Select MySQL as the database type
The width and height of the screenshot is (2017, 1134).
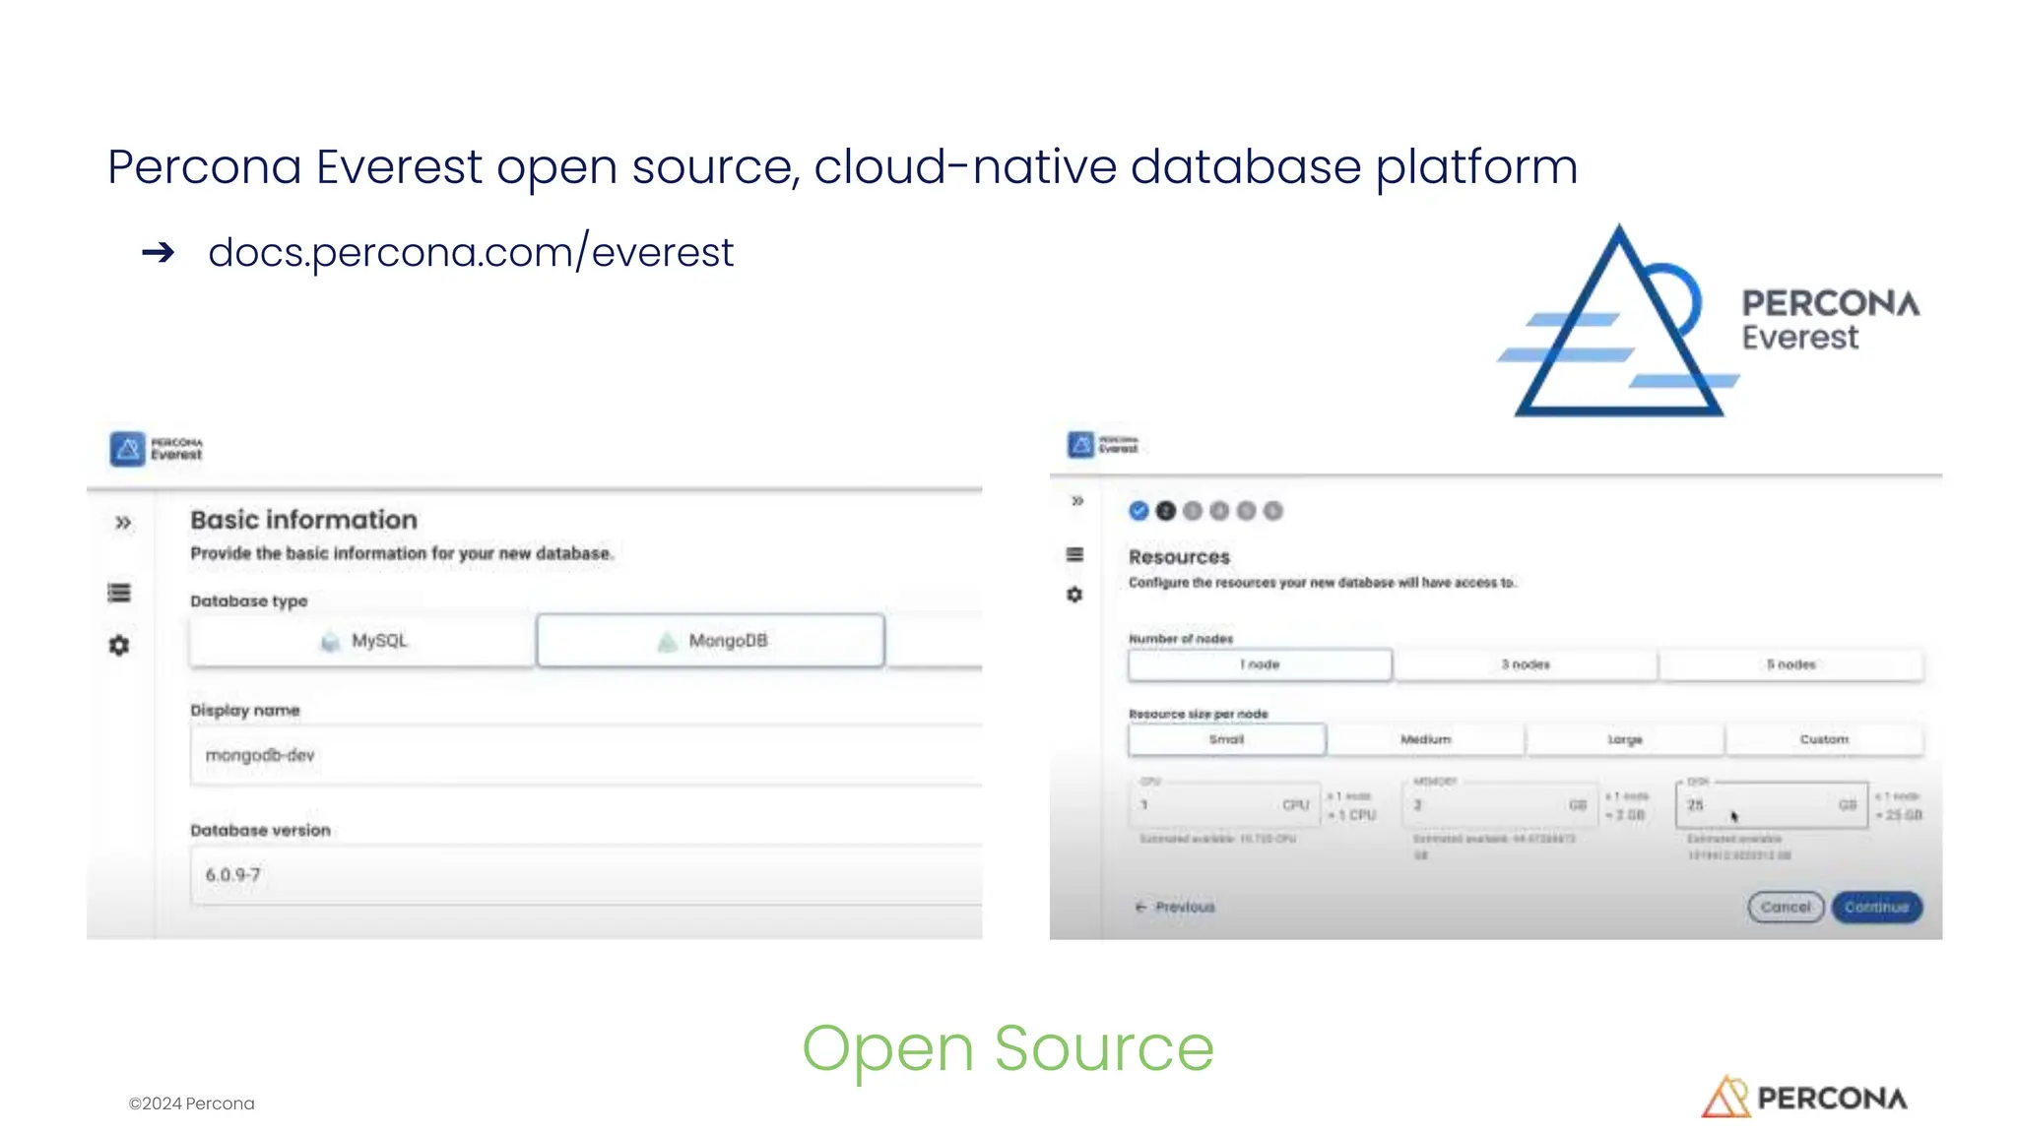click(362, 641)
